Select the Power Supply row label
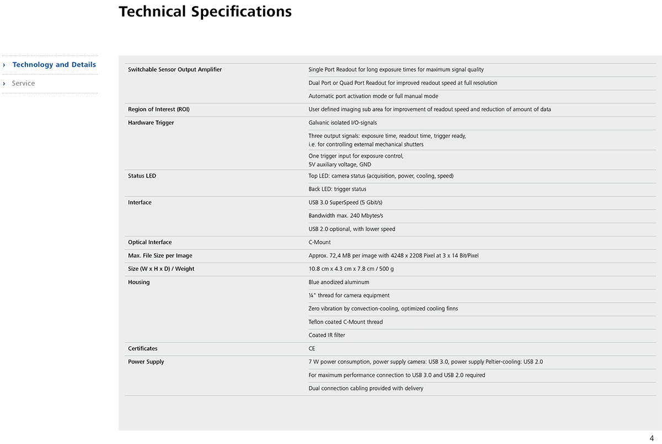The image size is (662, 444). 146,362
